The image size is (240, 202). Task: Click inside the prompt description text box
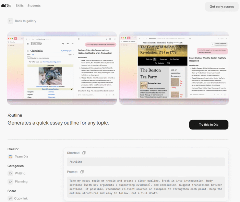[146, 187]
